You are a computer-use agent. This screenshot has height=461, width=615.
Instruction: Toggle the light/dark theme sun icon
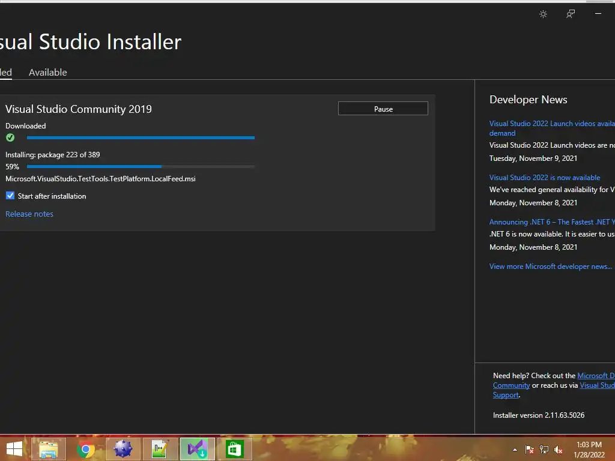click(x=543, y=14)
